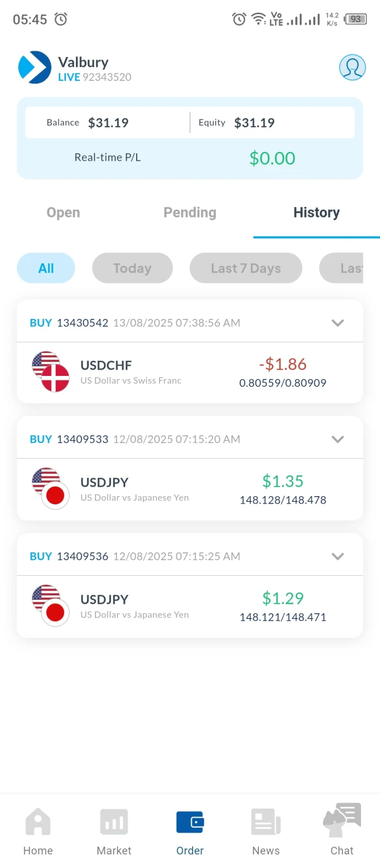Image resolution: width=380 pixels, height=865 pixels.
Task: Switch to the Pending tab
Action: pyautogui.click(x=190, y=213)
